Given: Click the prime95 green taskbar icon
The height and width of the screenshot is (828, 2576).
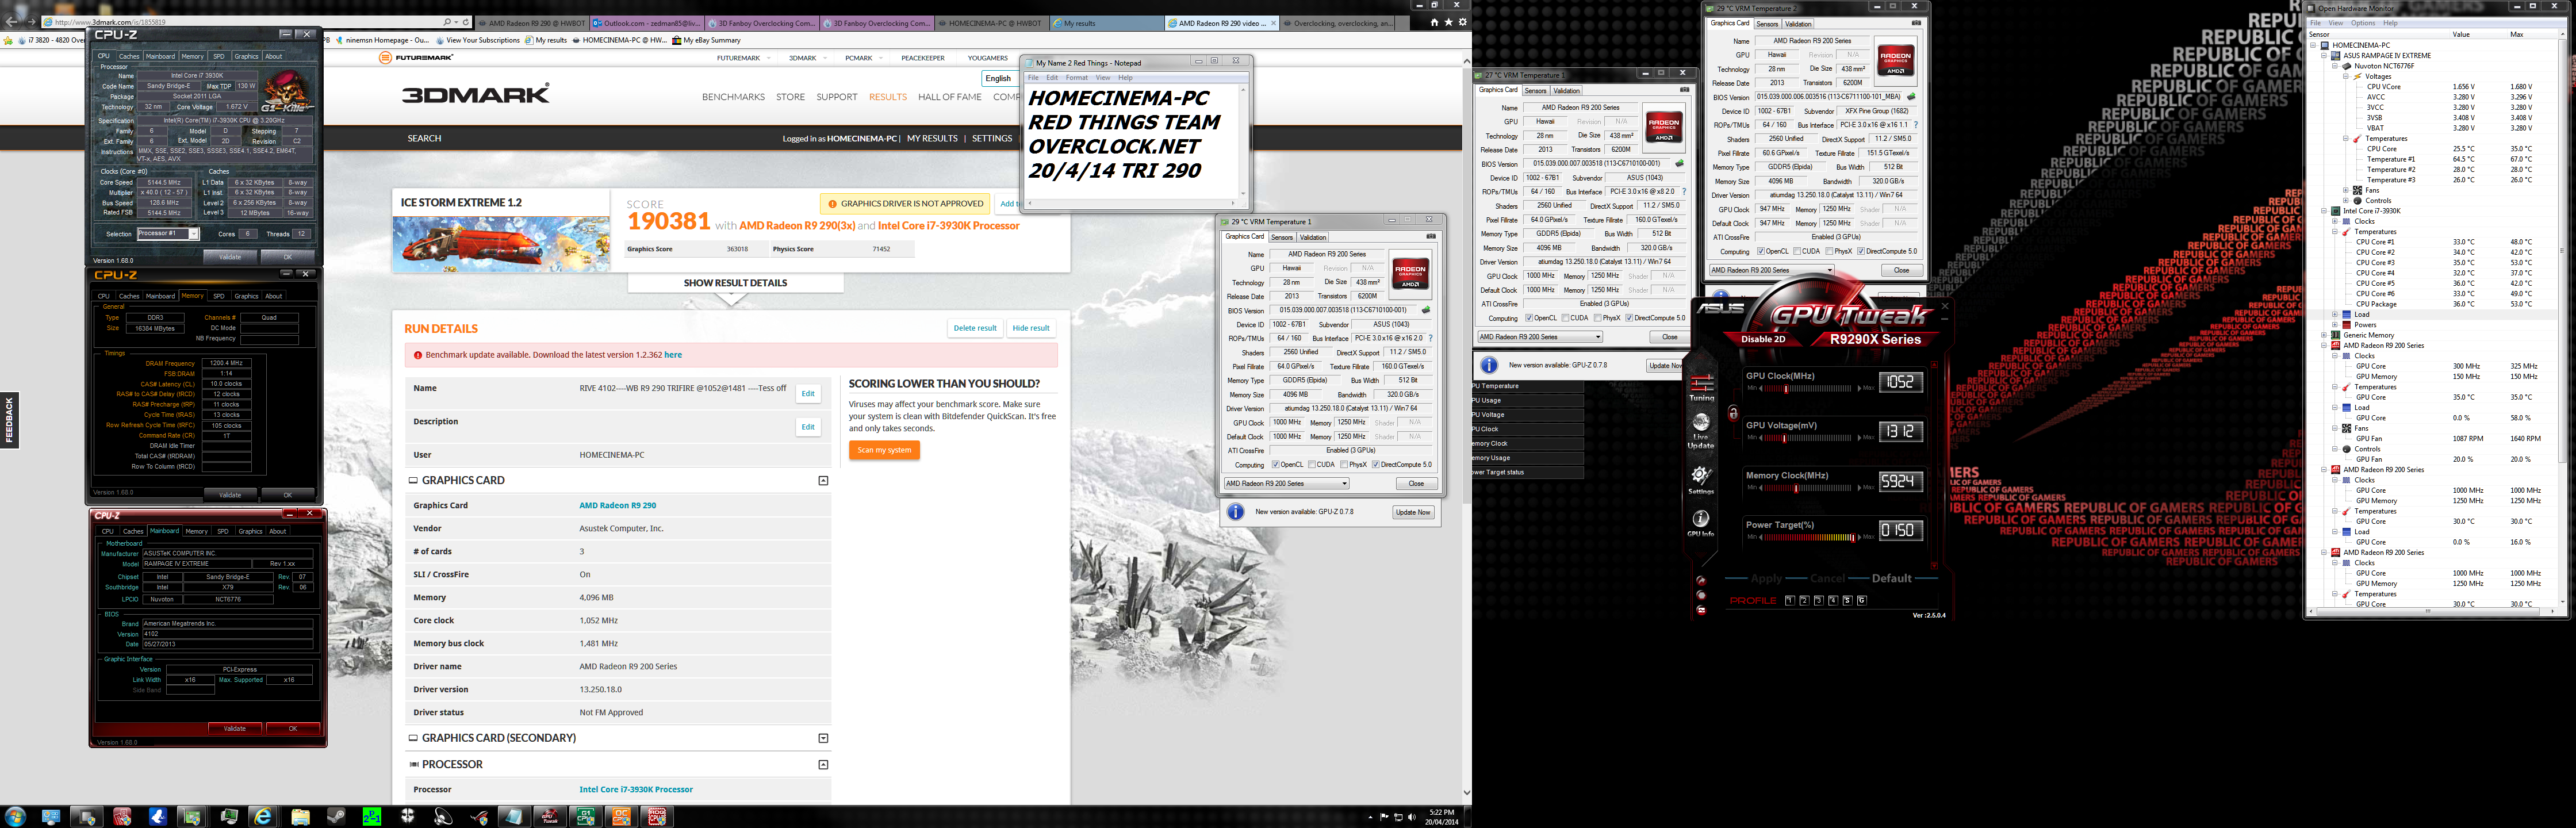Looking at the screenshot, I should [x=372, y=816].
